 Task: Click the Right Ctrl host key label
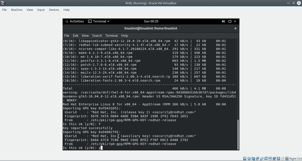296,159
